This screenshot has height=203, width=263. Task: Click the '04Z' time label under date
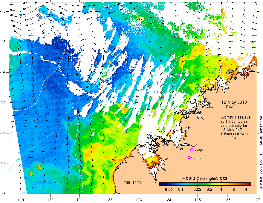[230, 107]
